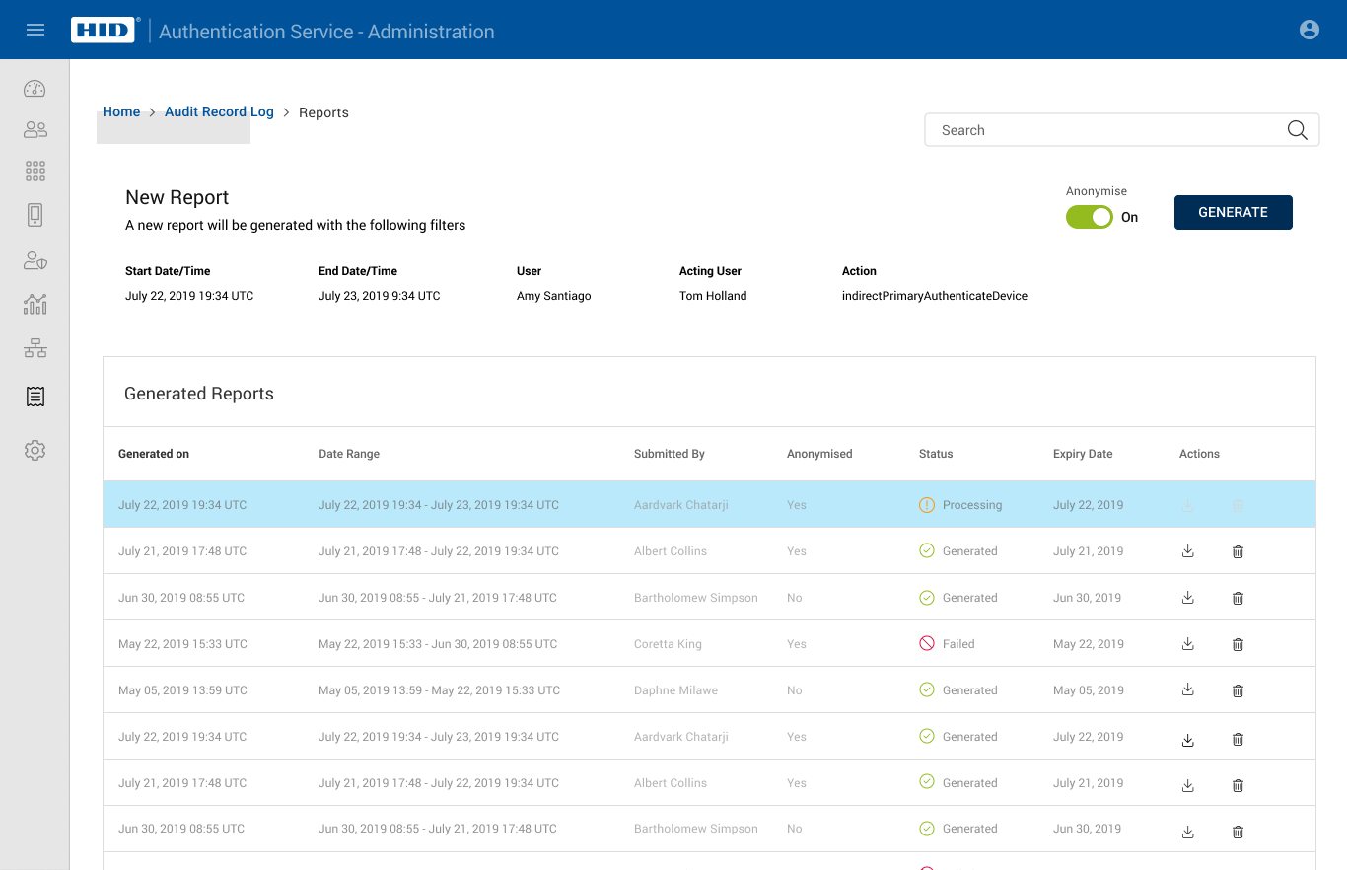This screenshot has width=1347, height=870.
Task: Go to the Users section in sidebar
Action: [35, 129]
